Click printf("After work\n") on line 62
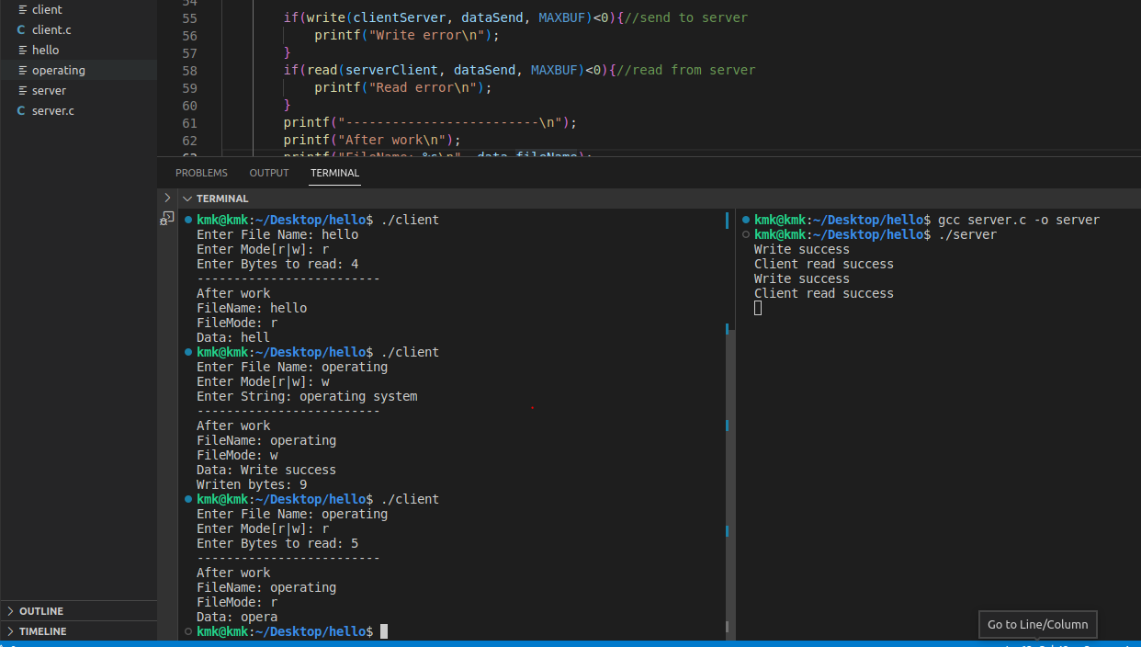This screenshot has width=1141, height=647. coord(371,140)
